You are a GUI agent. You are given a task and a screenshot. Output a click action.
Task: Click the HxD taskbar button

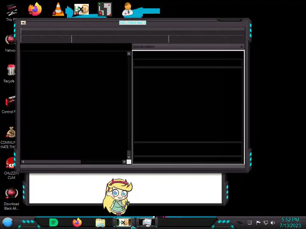(124, 222)
